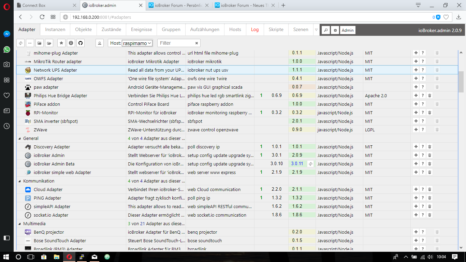Viewport: 466px width, 262px height.
Task: Open the Ereignisse tab
Action: 142,30
